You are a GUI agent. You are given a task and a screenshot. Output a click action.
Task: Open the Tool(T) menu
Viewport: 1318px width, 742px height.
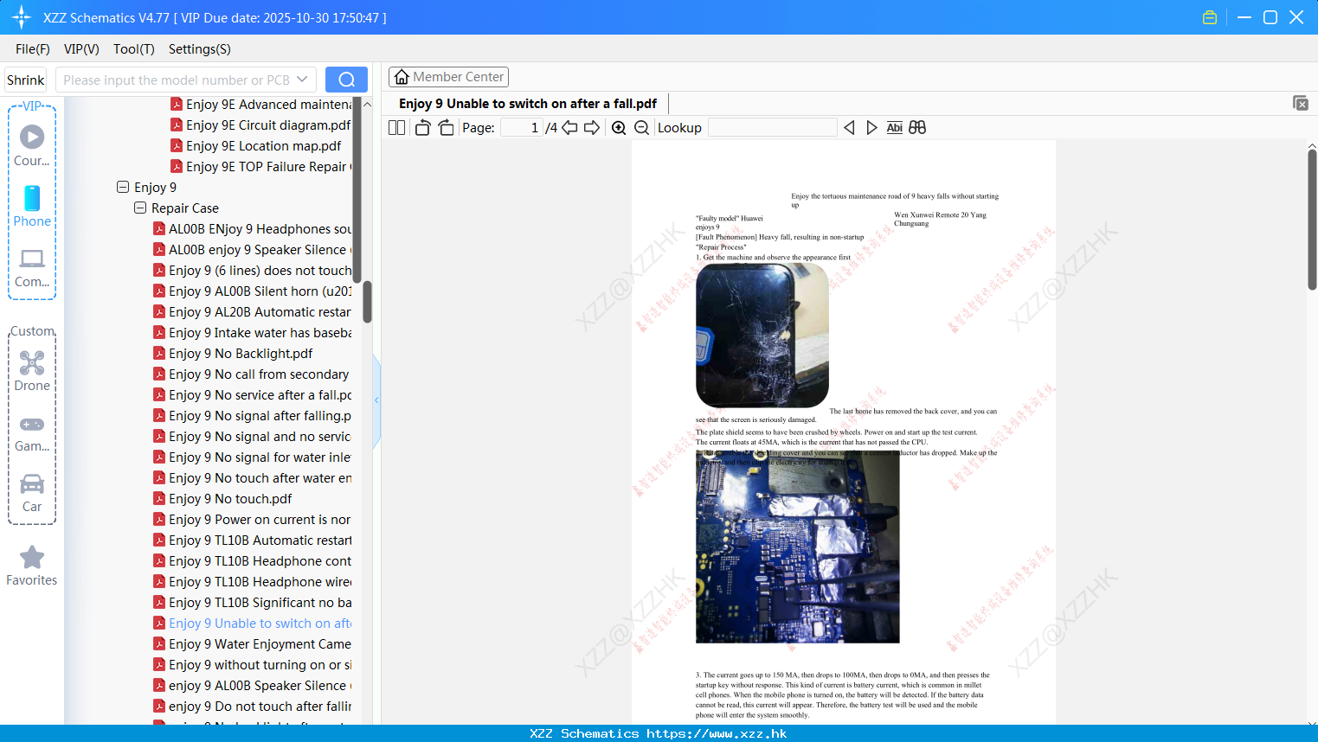pos(134,49)
